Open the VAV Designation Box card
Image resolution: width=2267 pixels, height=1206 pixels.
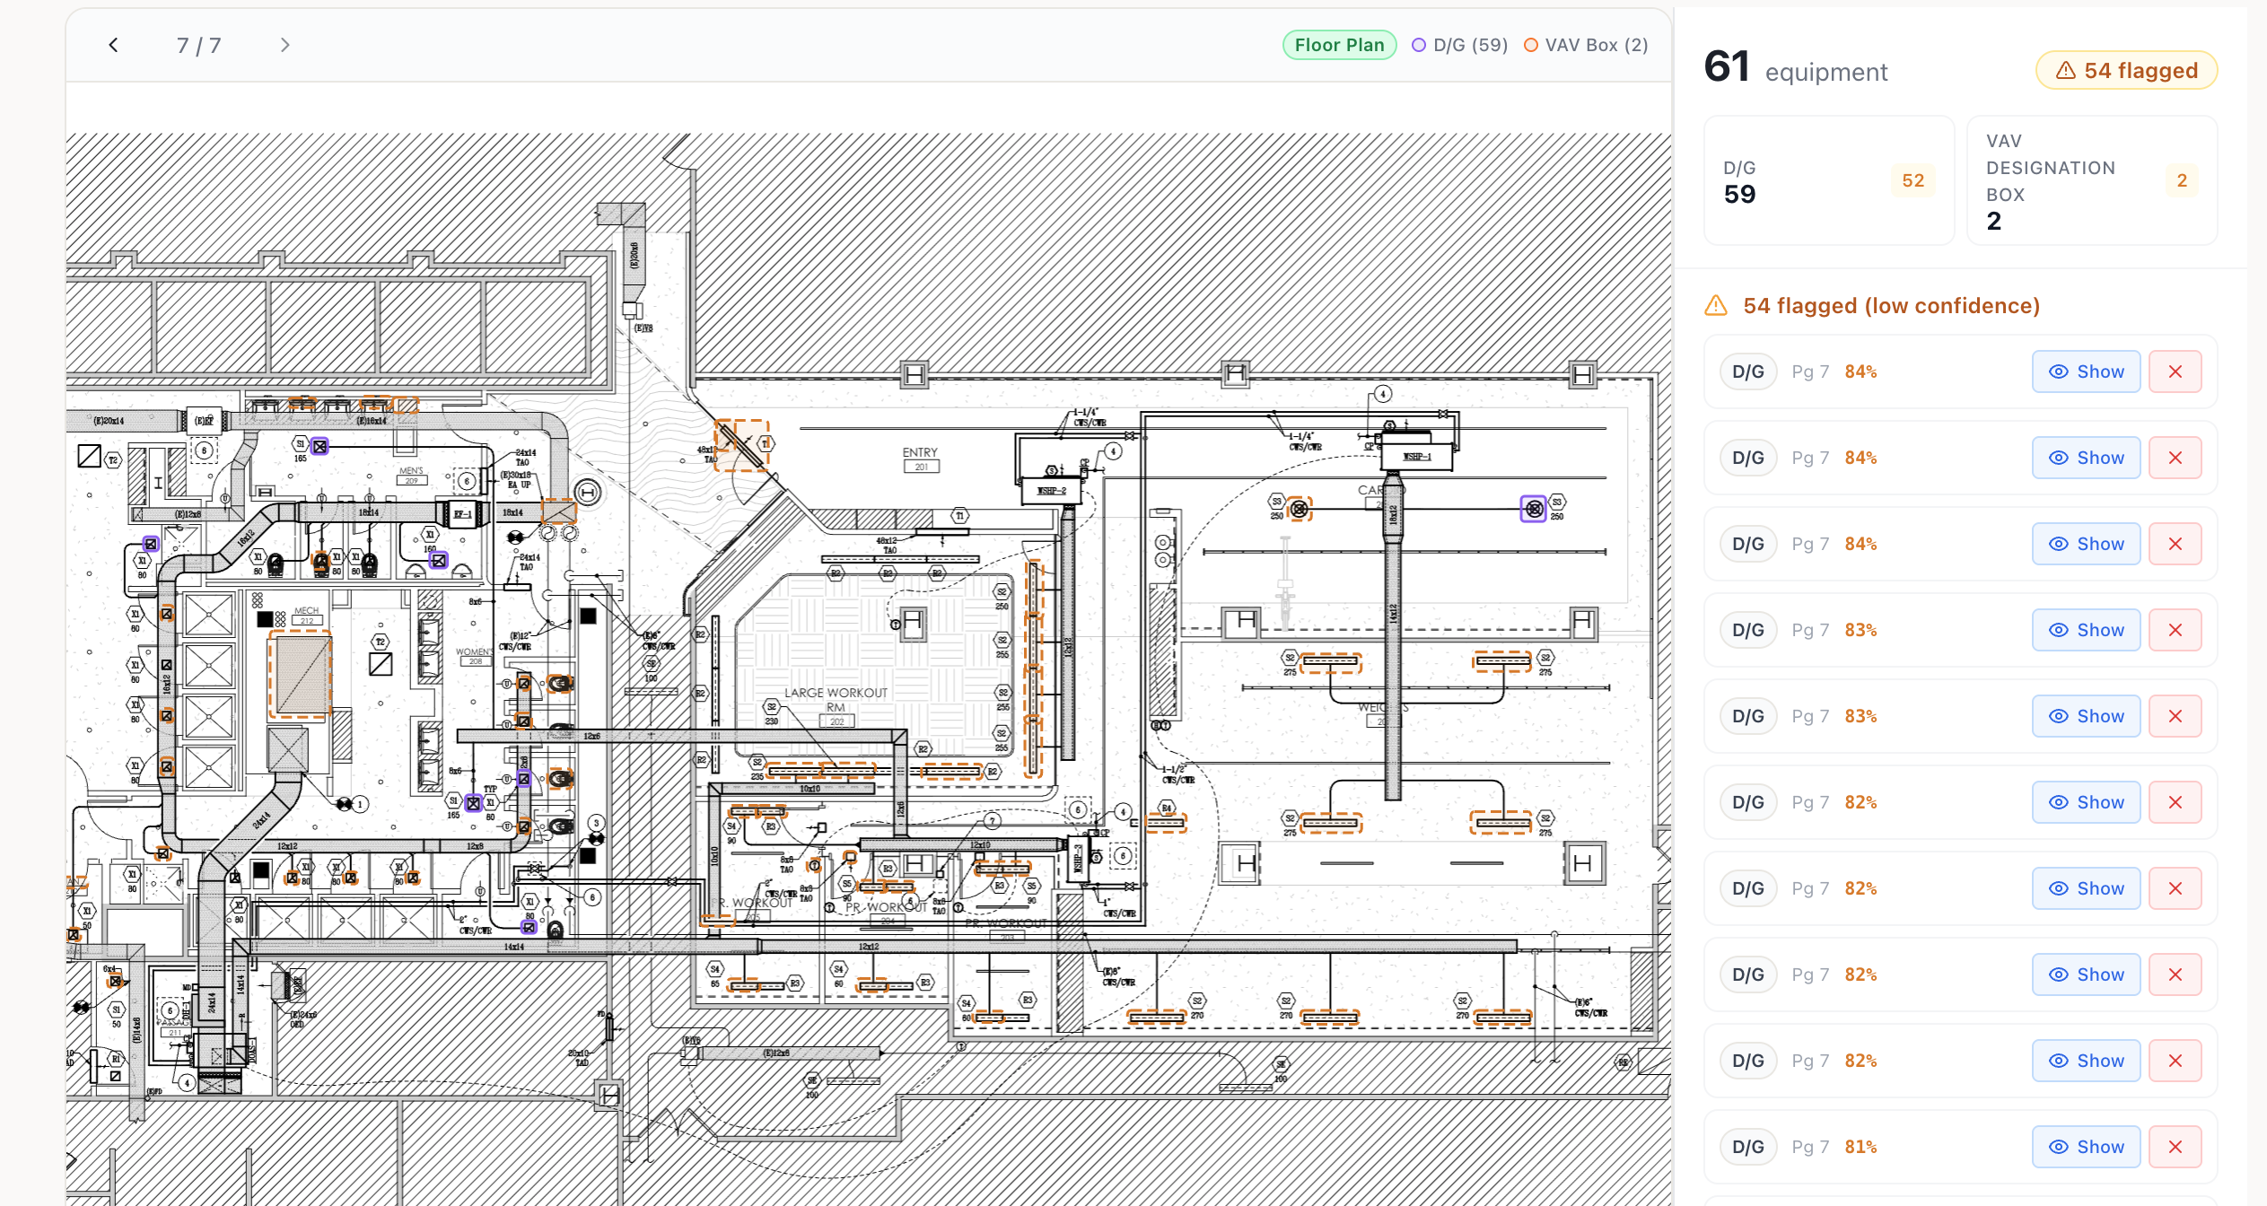pos(2091,179)
